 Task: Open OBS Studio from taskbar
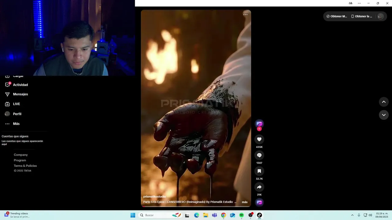(x=251, y=215)
